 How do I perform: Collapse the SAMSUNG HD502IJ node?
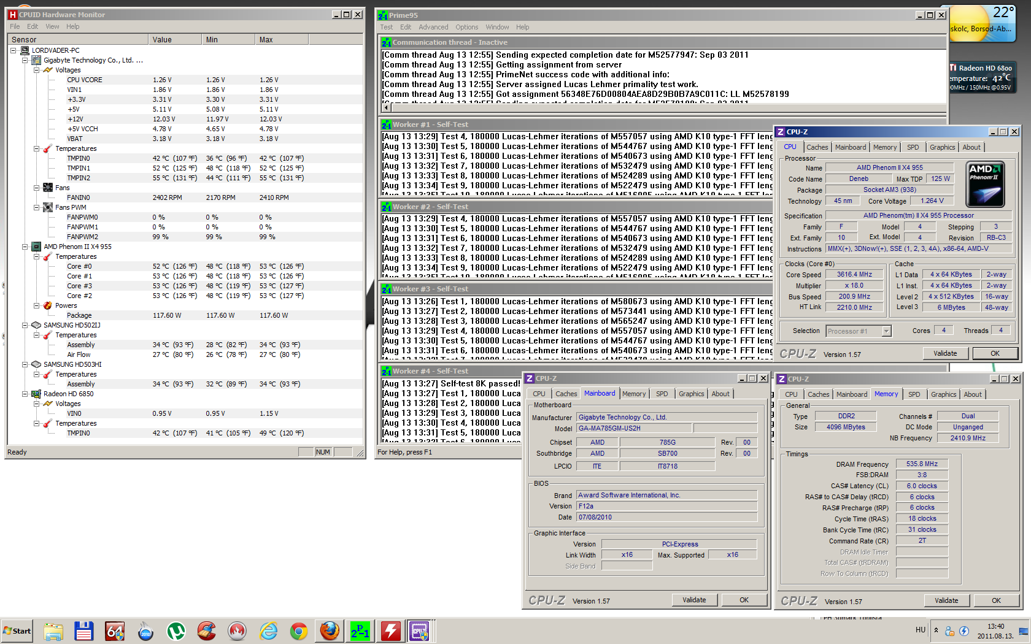click(x=25, y=325)
